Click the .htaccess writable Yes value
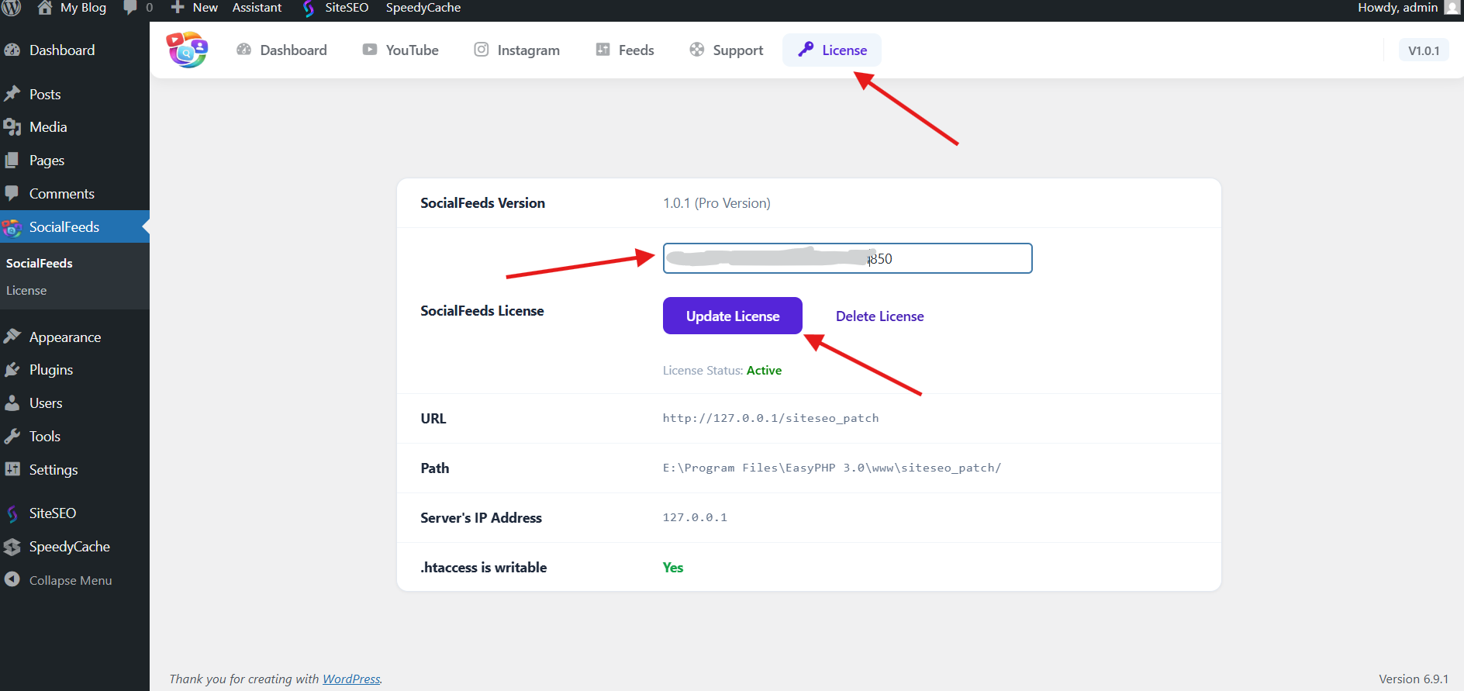This screenshot has width=1464, height=691. [x=673, y=568]
